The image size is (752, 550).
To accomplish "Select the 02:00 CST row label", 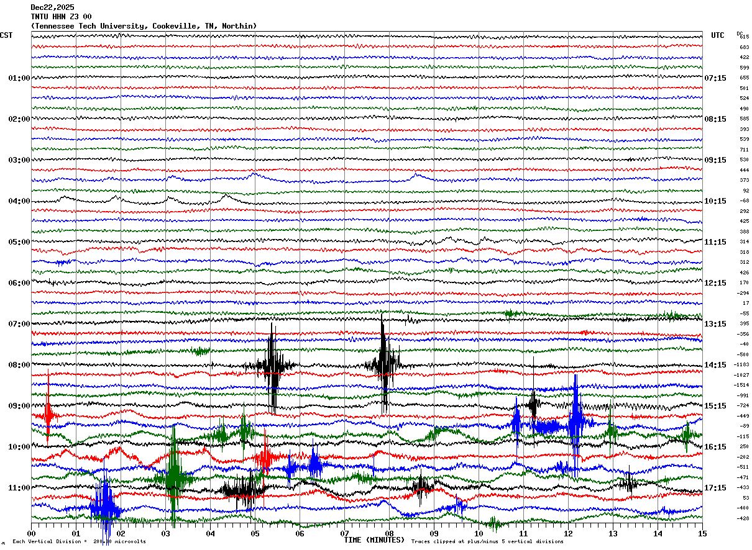I will pyautogui.click(x=19, y=119).
